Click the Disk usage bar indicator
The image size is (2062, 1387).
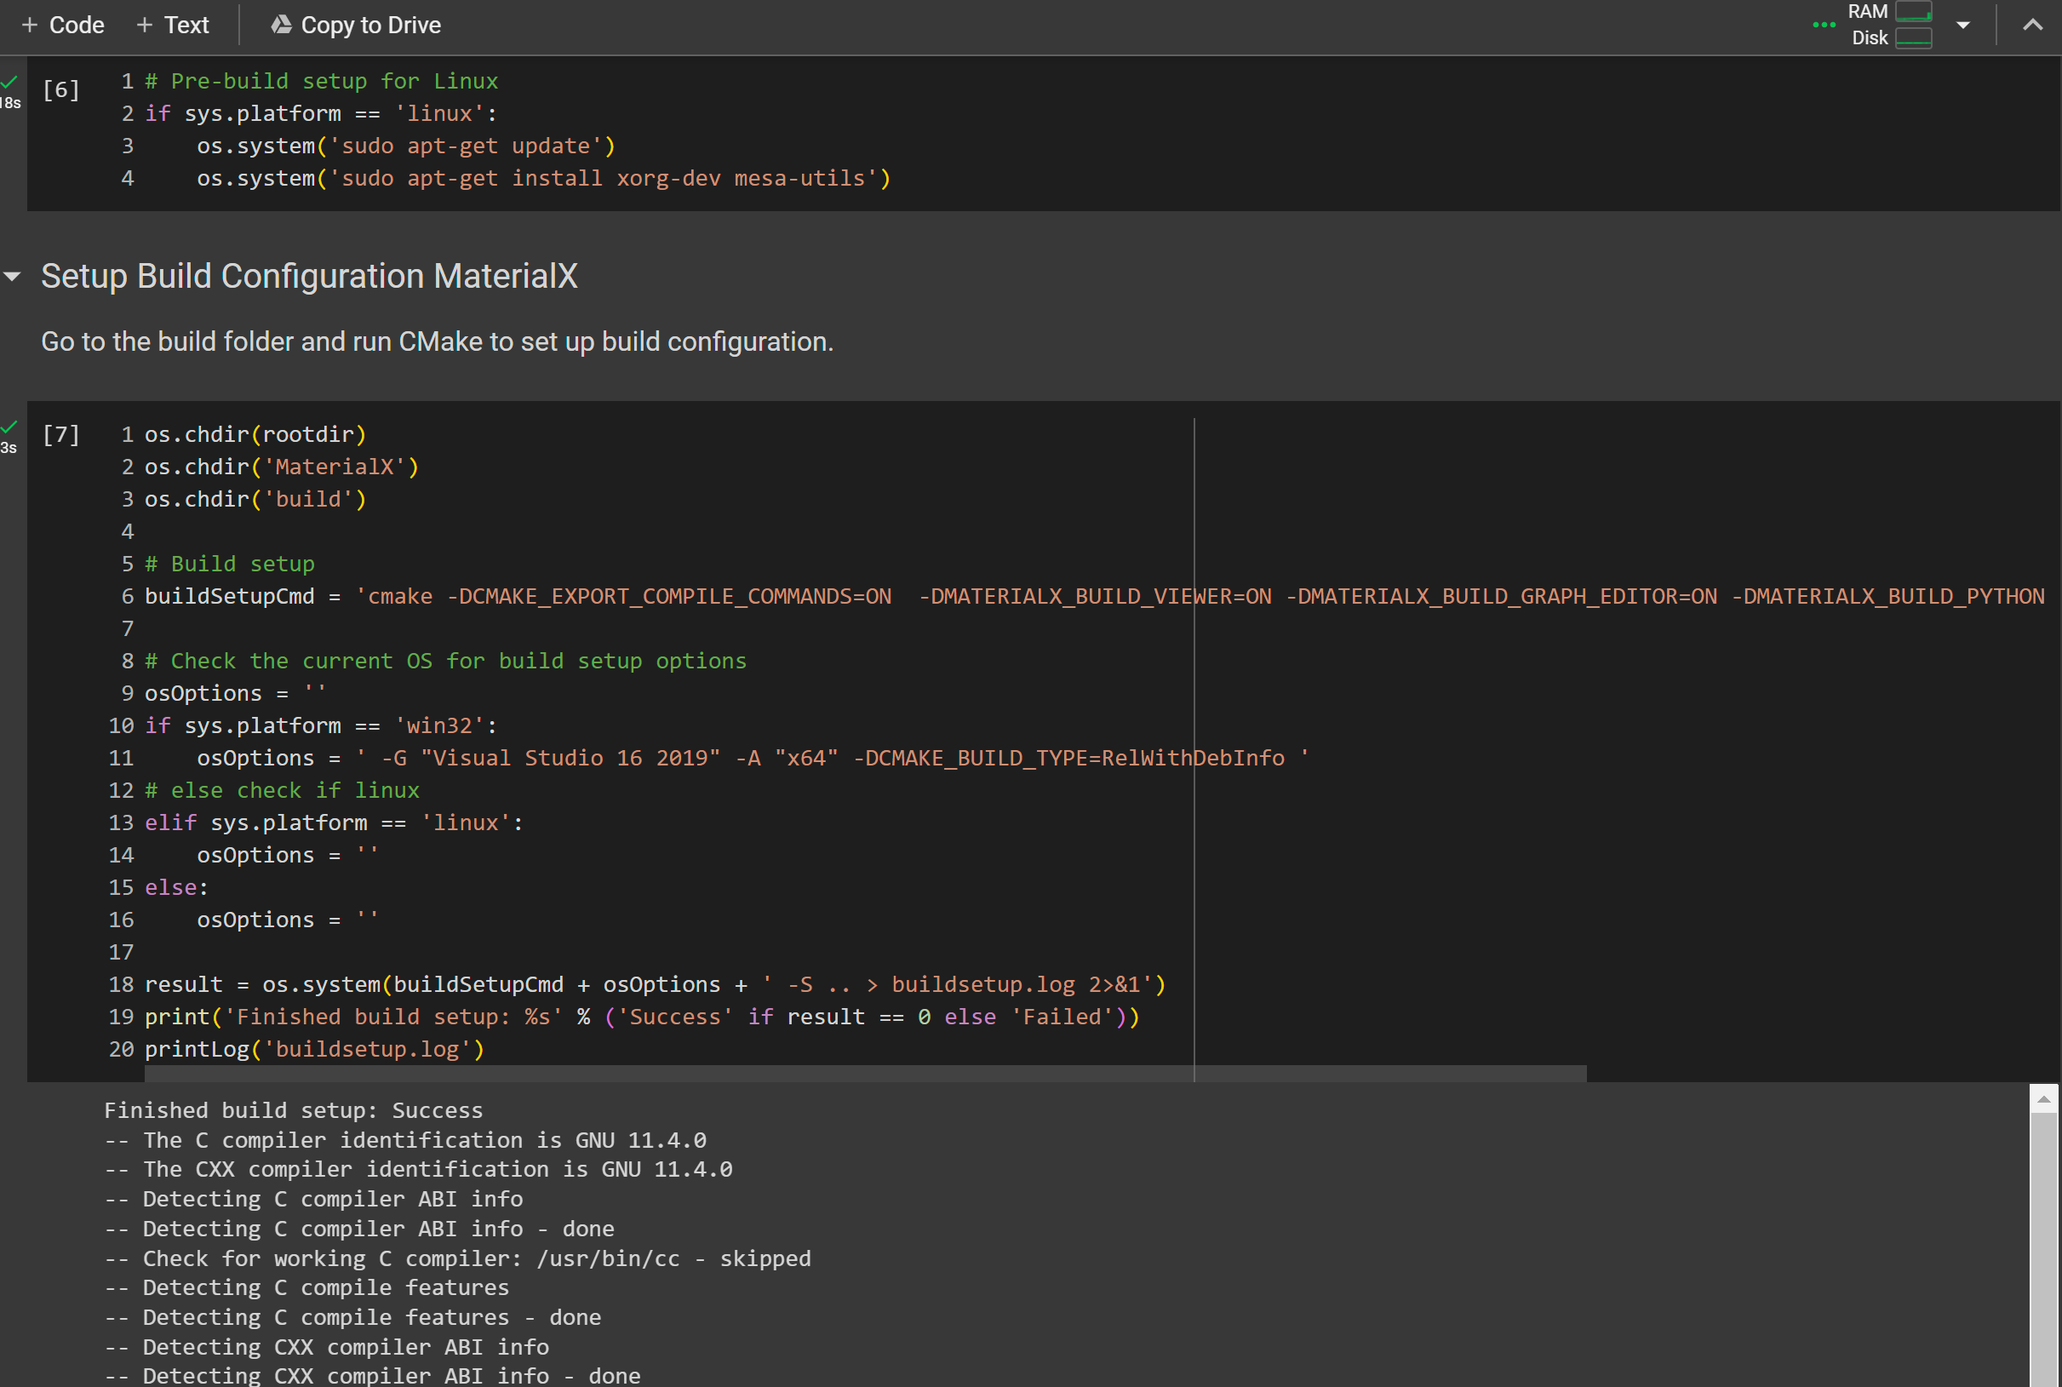pos(1914,38)
